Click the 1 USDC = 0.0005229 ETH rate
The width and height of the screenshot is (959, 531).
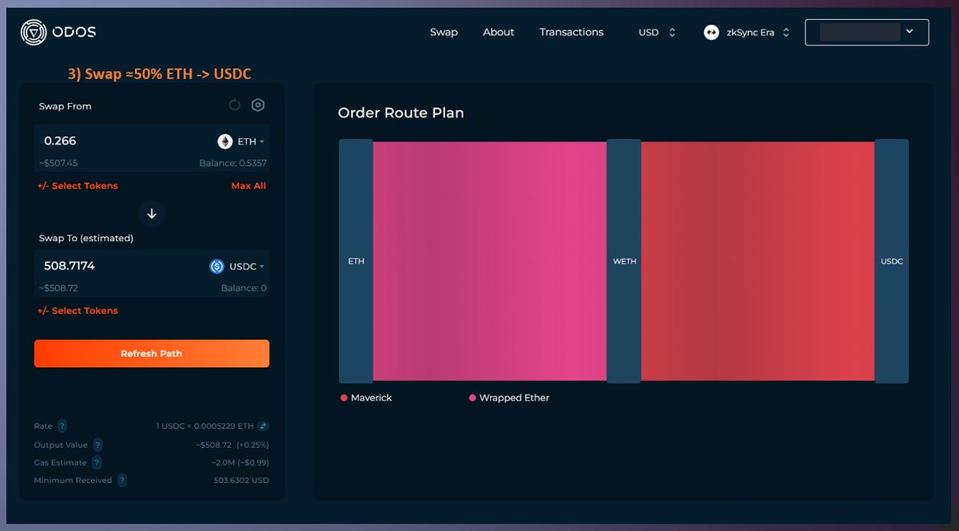pyautogui.click(x=205, y=426)
